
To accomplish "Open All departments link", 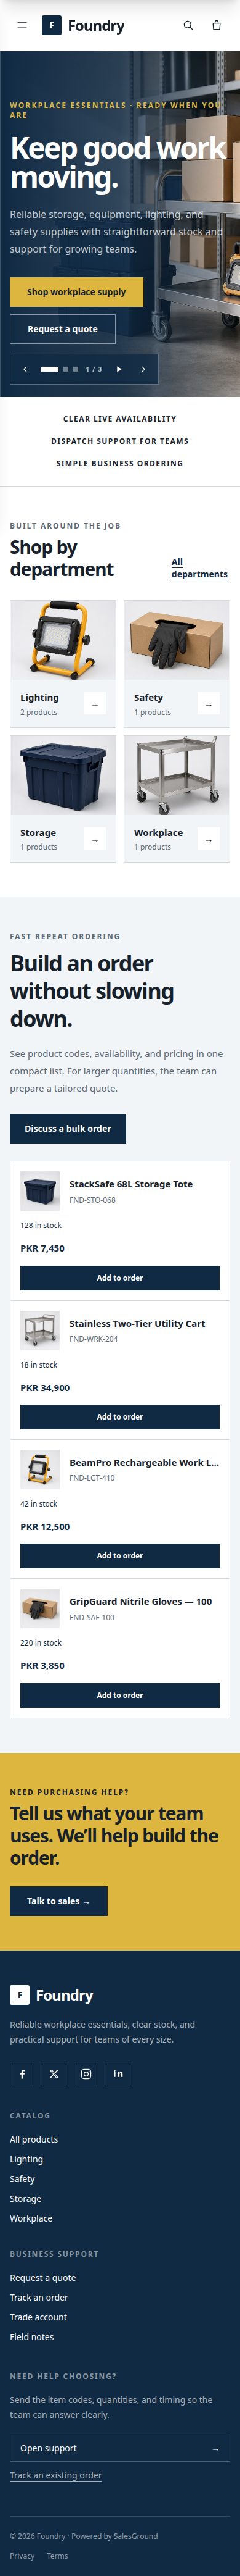I will coord(199,568).
